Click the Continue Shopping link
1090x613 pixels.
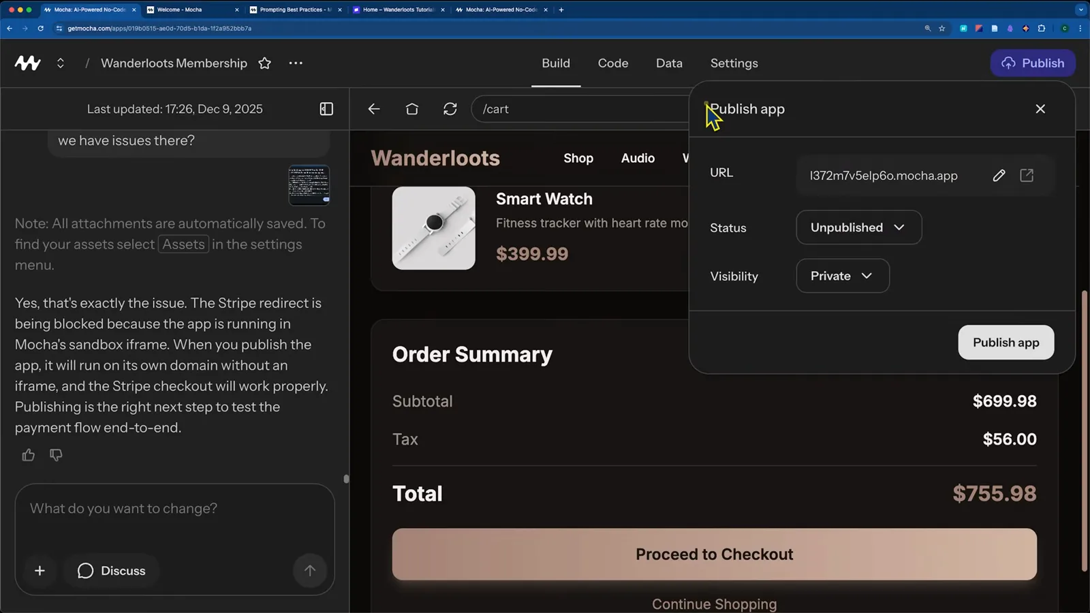[x=714, y=604]
